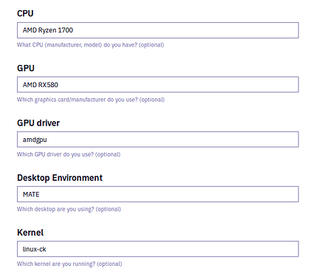
Task: Click the 'GPU' field label
Action: tap(26, 68)
